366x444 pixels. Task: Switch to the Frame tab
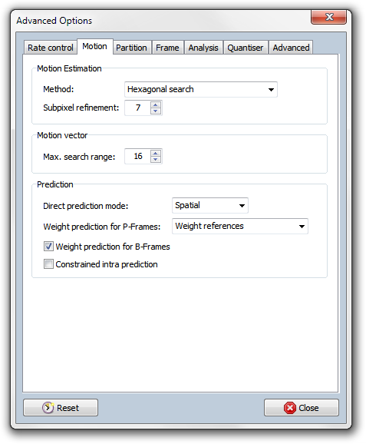pyautogui.click(x=167, y=48)
